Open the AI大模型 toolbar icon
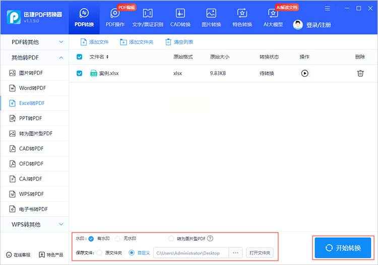Screen dimensions: 378x265 pos(273,14)
